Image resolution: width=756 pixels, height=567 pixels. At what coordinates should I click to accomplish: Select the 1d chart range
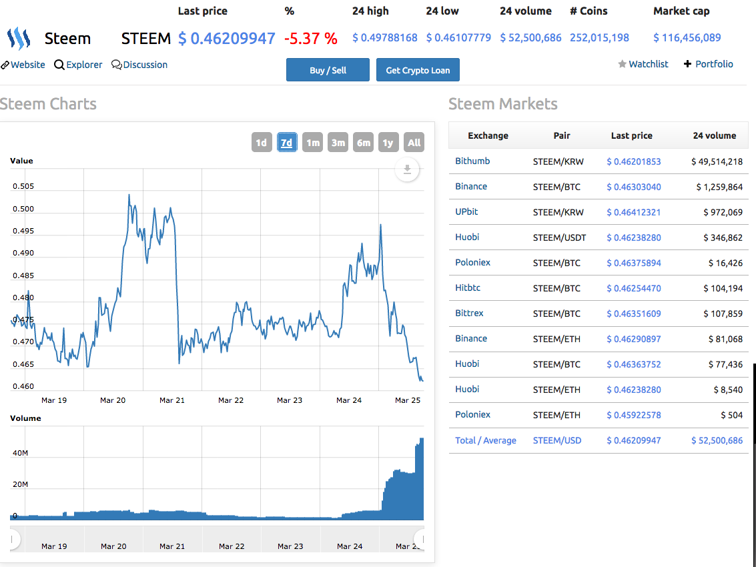pos(262,143)
